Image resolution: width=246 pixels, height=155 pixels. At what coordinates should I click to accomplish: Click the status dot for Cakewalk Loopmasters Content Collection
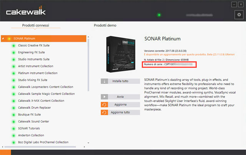pyautogui.click(x=14, y=87)
